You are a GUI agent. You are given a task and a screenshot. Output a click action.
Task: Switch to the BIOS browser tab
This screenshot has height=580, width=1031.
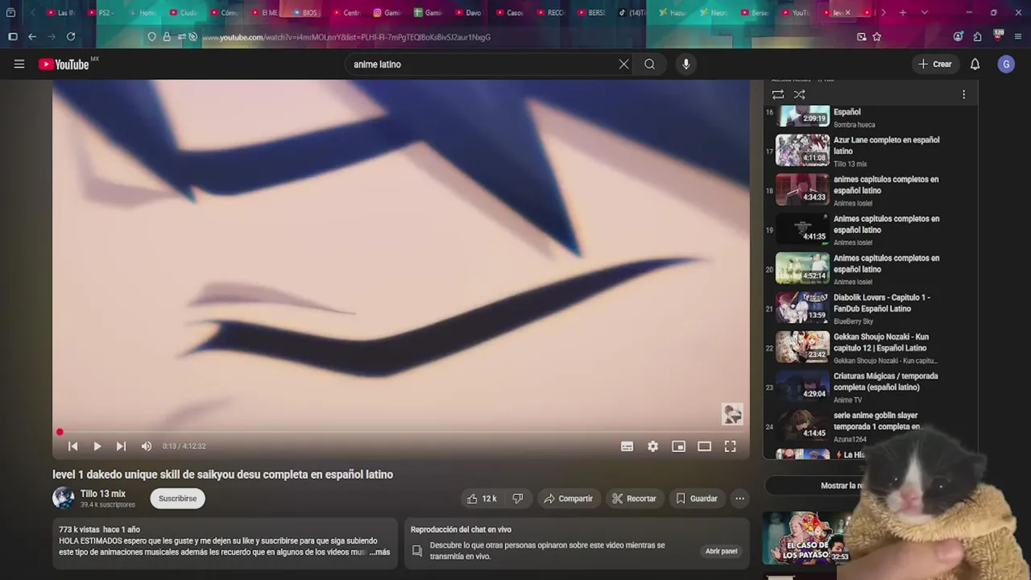point(306,13)
